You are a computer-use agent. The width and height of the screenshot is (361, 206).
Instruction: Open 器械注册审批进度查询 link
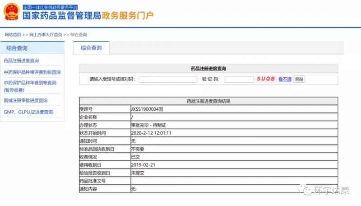pos(26,100)
